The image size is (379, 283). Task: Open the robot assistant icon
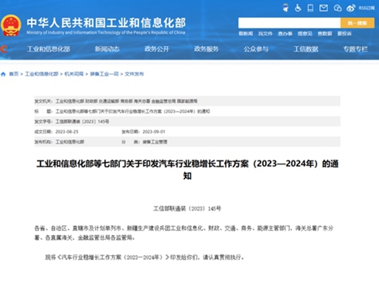coord(285,8)
